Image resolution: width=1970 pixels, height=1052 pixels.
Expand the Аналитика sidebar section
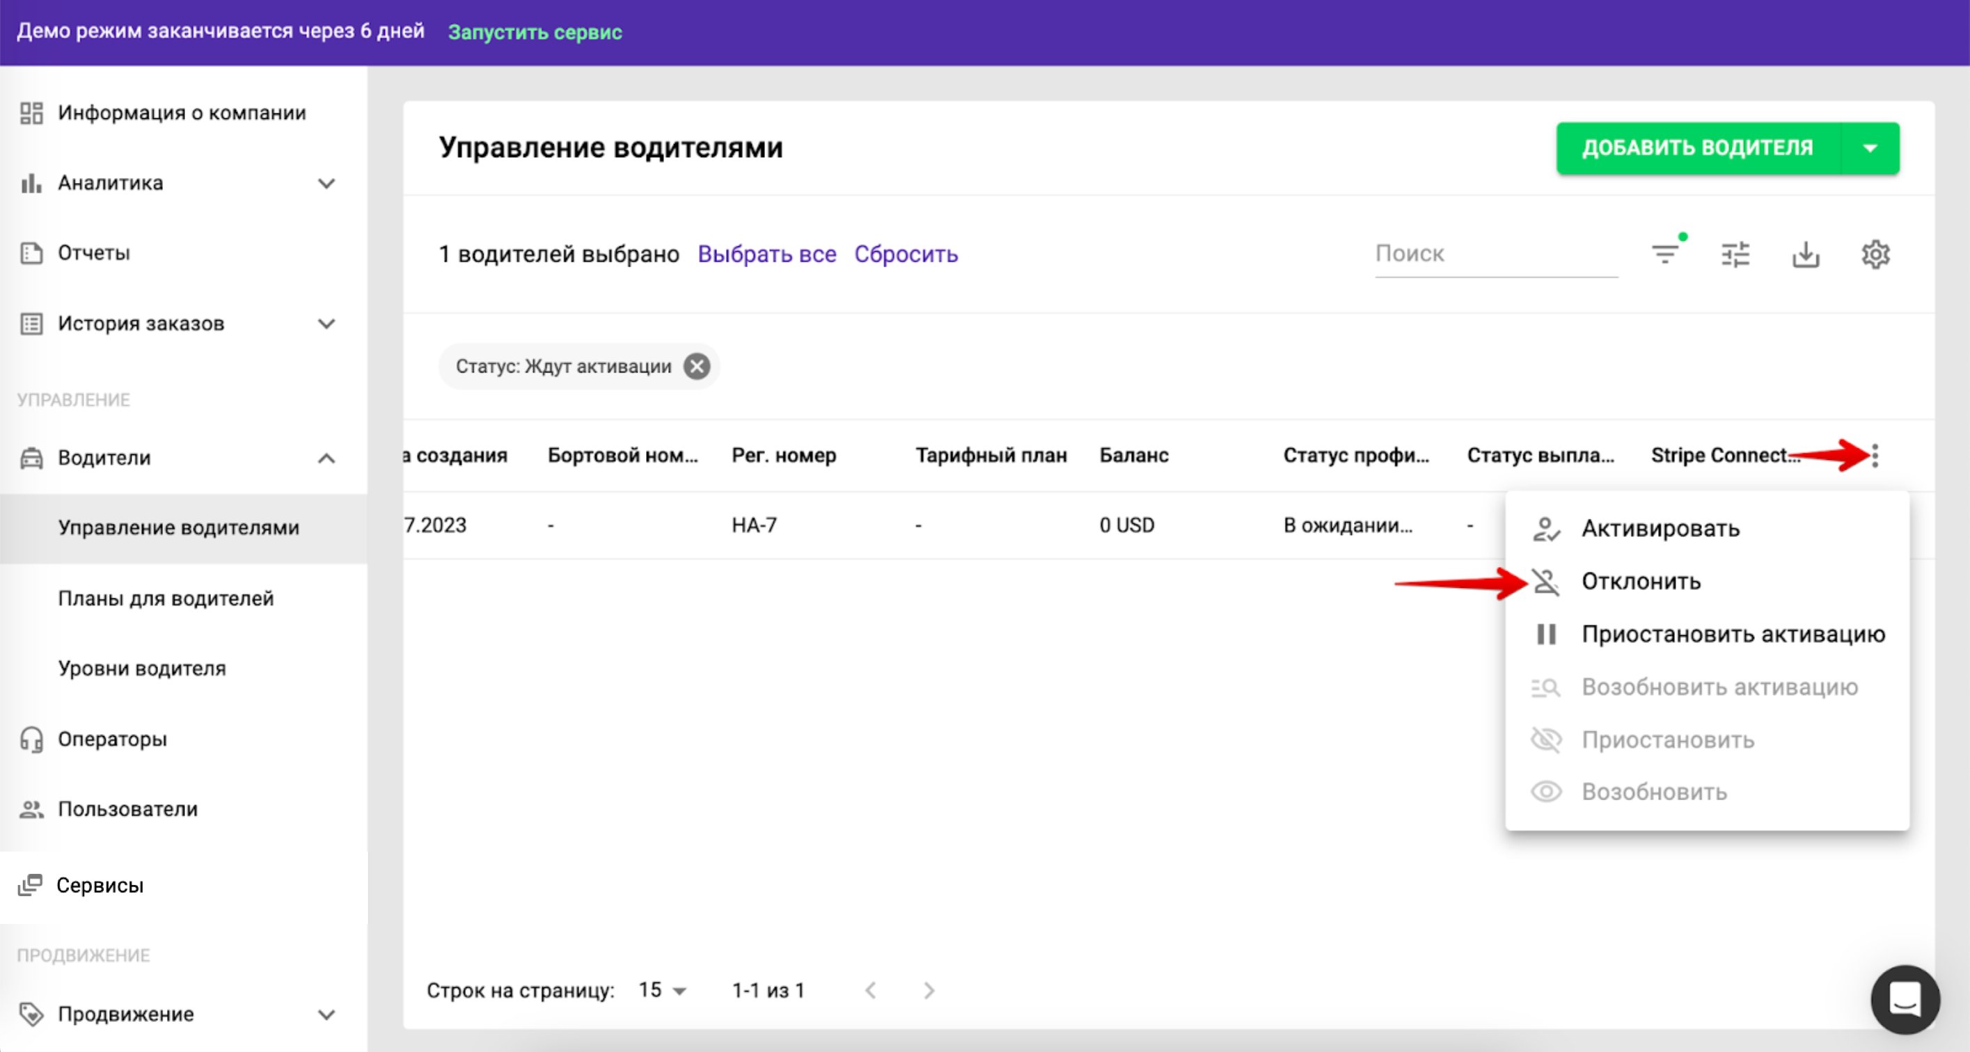(x=326, y=184)
